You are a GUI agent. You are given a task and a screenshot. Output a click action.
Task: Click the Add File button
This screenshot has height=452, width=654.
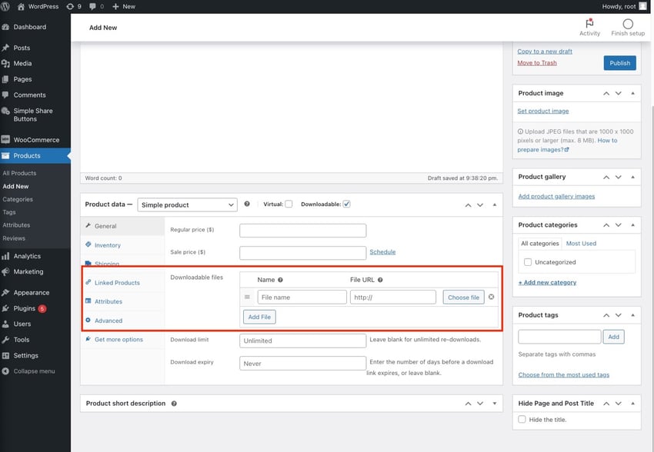click(x=259, y=317)
